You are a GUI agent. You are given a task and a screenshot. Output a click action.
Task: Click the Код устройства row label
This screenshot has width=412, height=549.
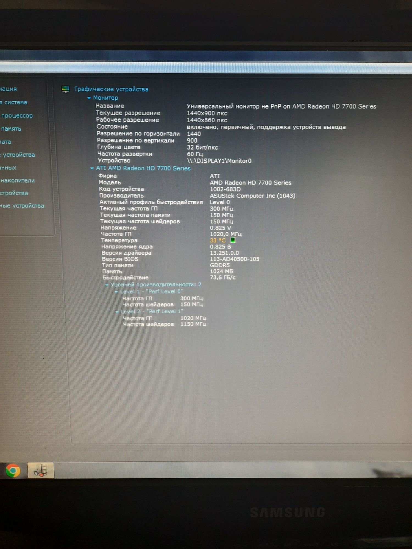(121, 189)
